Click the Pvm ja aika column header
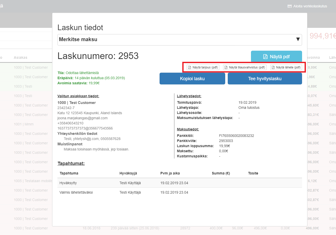336x235 pixels. 170,173
